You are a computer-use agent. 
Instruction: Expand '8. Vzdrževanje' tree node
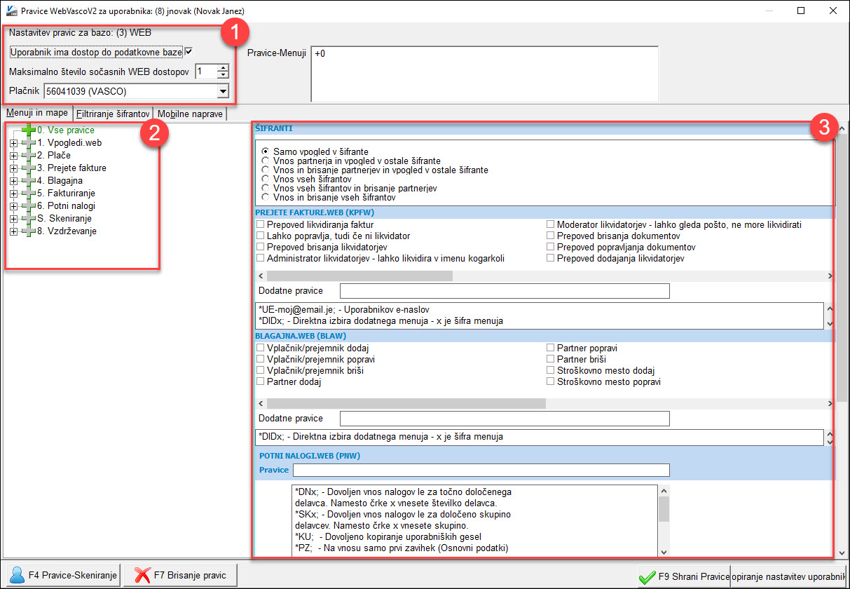13,231
